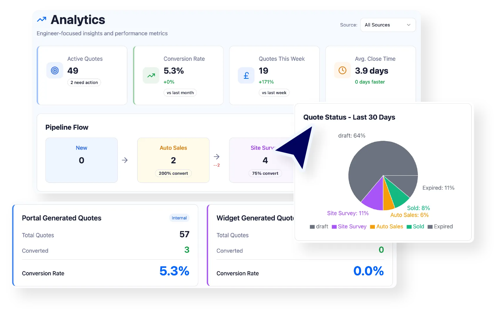Viewport: 502px width, 315px height.
Task: Click the green growth icon on Conversion Rate card
Action: click(x=151, y=75)
